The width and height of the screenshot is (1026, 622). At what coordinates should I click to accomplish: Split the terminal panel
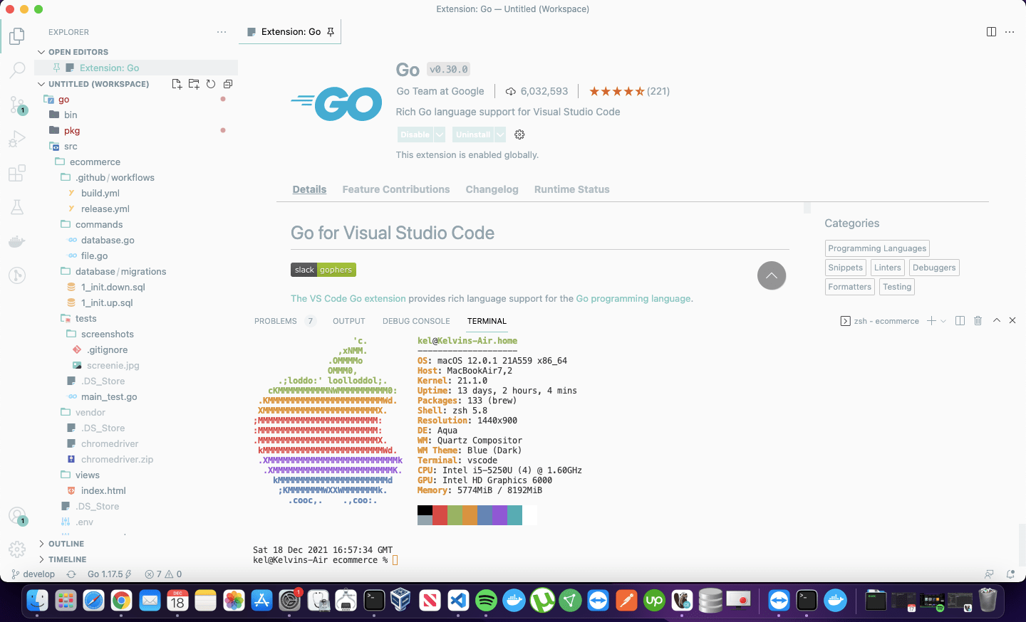[x=960, y=321]
